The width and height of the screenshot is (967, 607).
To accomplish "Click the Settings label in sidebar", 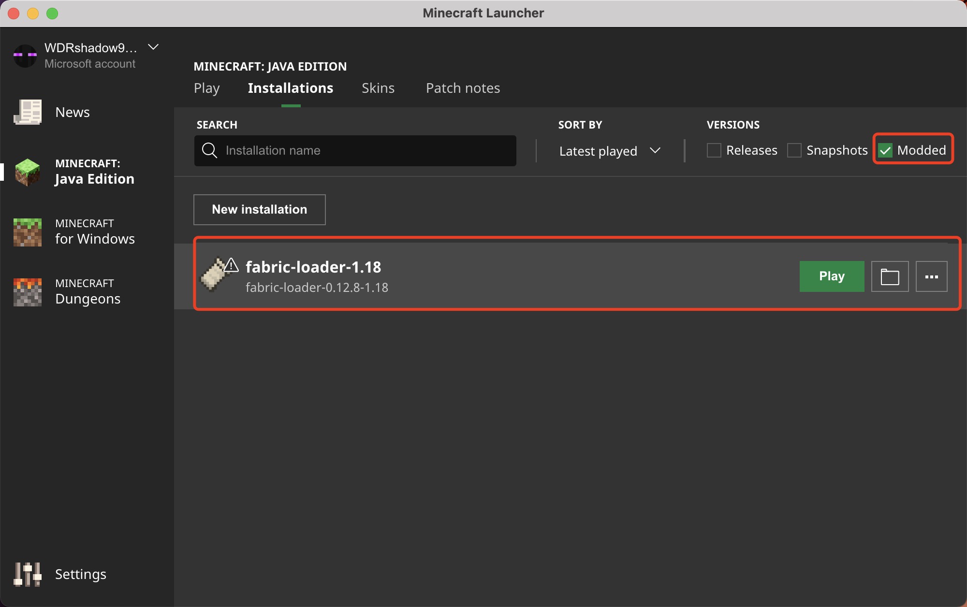I will pyautogui.click(x=81, y=574).
